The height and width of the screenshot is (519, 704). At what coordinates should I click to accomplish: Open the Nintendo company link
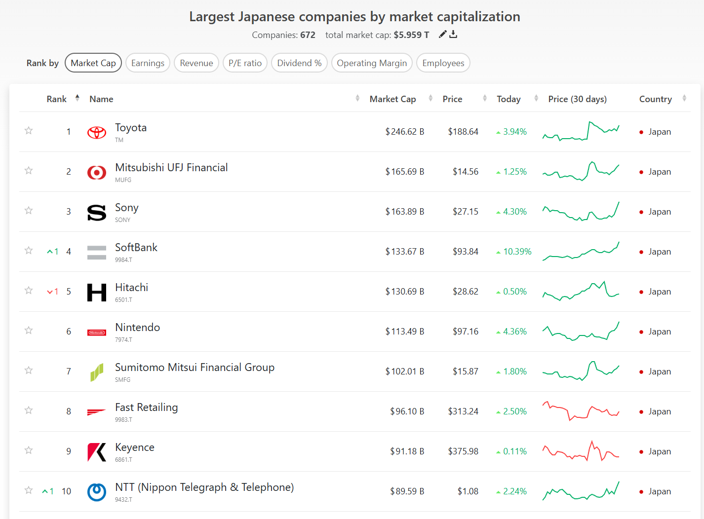[137, 328]
